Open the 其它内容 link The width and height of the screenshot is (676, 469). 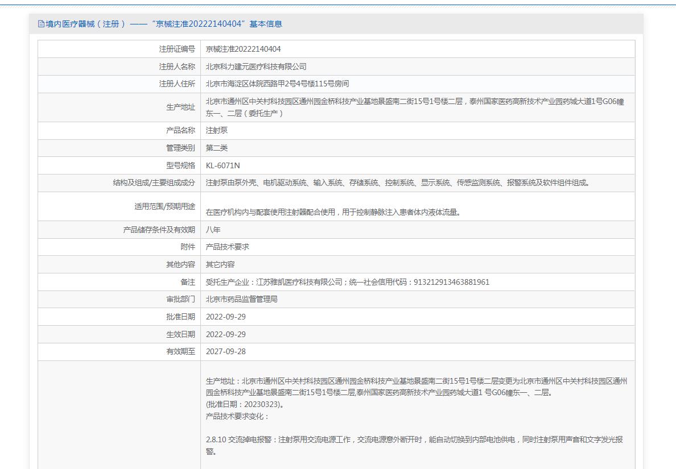tap(220, 264)
